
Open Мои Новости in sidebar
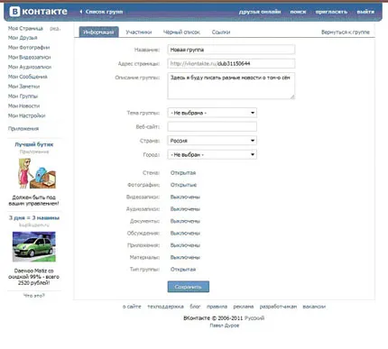[23, 106]
